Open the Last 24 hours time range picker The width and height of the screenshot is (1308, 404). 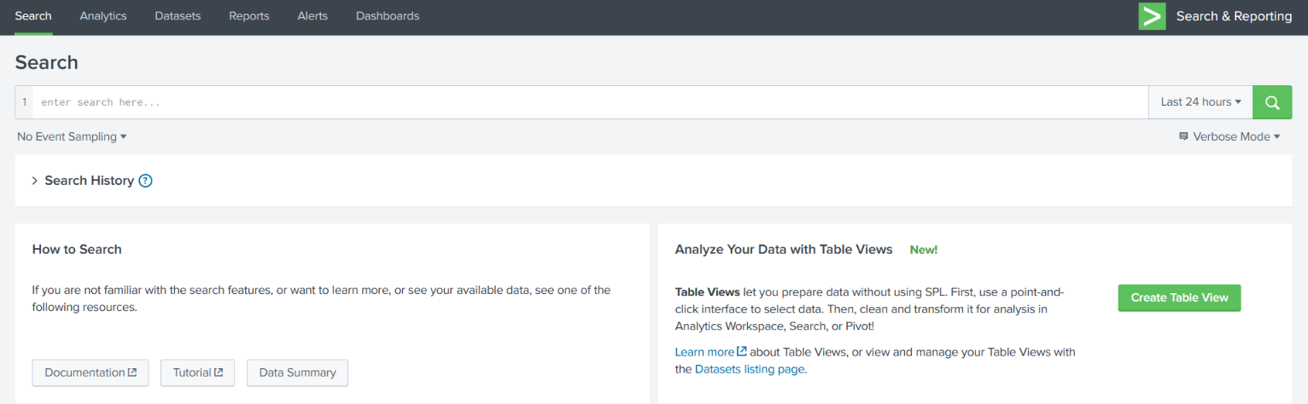coord(1200,102)
